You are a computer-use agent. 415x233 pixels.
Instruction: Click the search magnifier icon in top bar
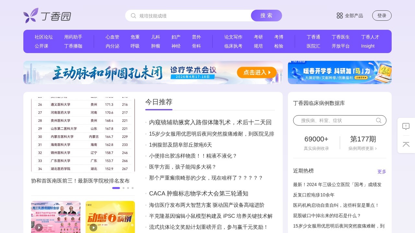[133, 16]
